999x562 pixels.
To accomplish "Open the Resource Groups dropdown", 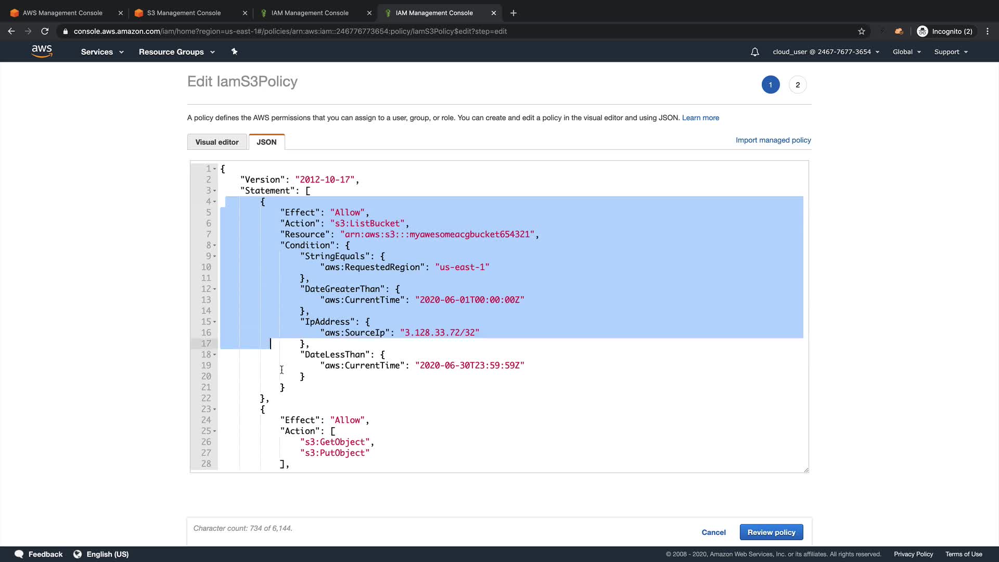I will 176,52.
